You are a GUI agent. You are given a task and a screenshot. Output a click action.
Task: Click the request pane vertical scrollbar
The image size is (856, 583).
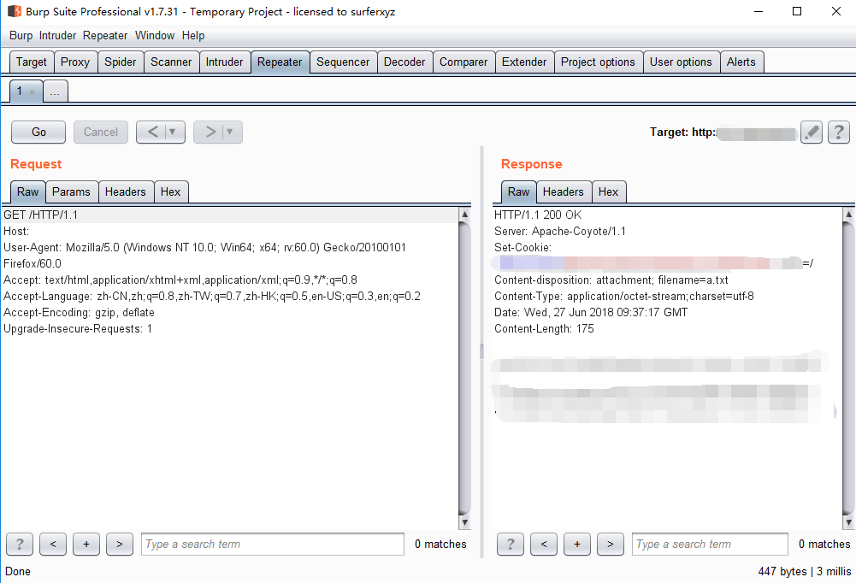coord(464,368)
